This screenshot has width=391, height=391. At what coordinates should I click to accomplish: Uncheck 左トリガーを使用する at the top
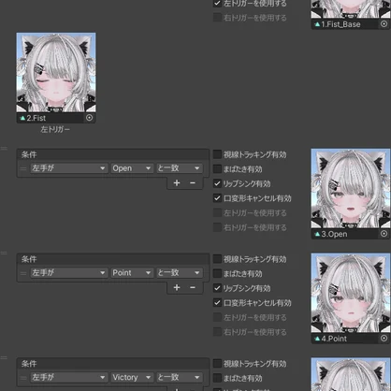(217, 4)
